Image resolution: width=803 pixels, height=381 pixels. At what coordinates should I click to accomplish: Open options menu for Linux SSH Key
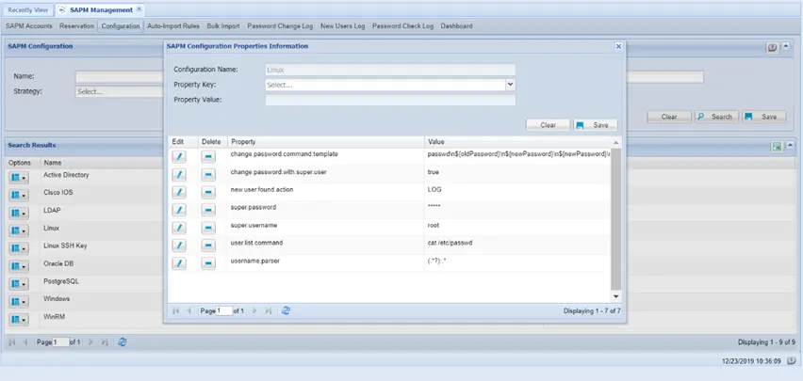click(19, 248)
